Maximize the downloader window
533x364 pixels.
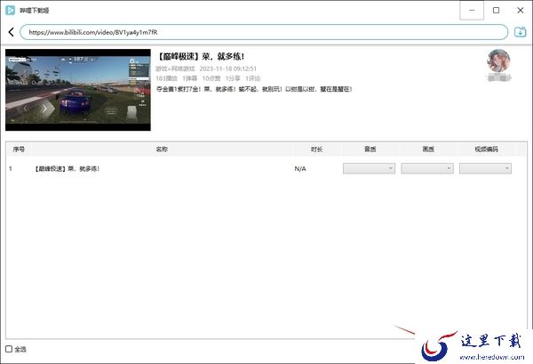496,10
